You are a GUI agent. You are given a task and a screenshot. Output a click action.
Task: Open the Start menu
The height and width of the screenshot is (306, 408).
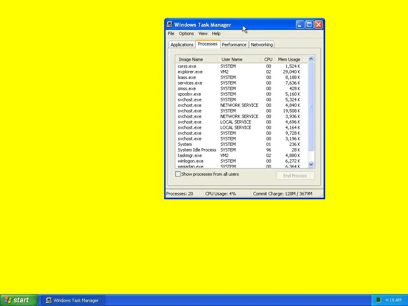(19, 300)
